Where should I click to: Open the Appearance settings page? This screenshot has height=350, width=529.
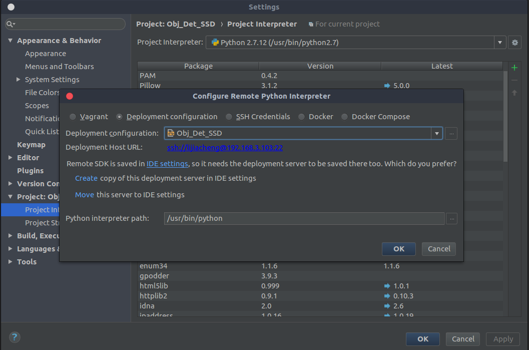(x=46, y=54)
